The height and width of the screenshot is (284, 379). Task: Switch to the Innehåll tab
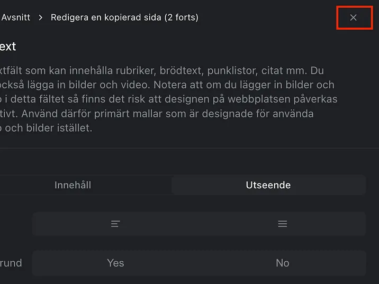[x=73, y=185]
